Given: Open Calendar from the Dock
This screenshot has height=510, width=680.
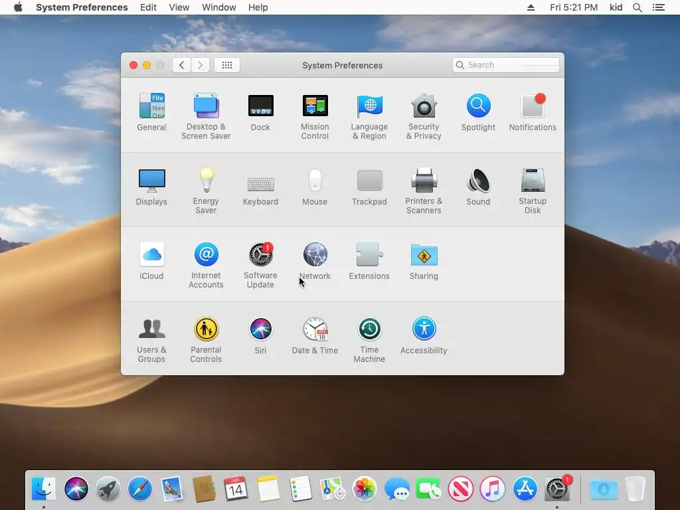Looking at the screenshot, I should click(236, 489).
